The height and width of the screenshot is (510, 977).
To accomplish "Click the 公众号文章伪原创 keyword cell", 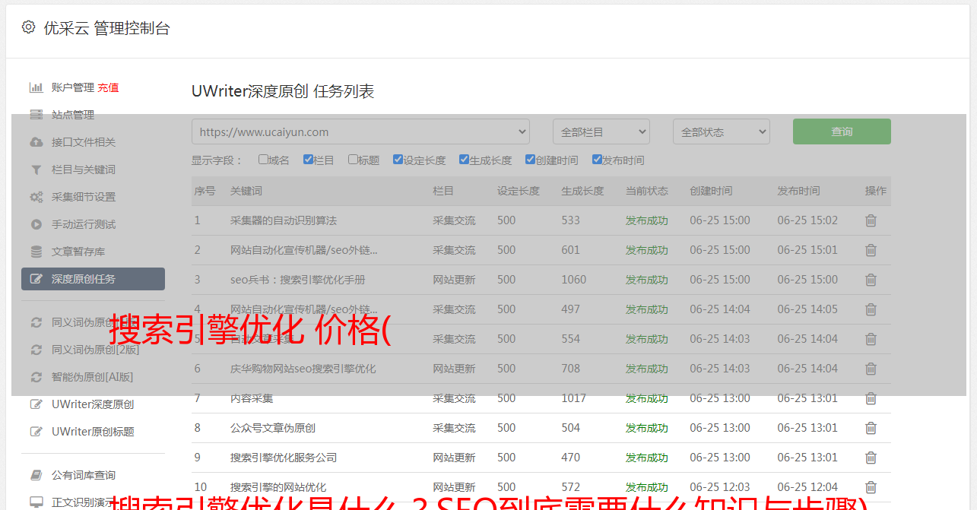I will tap(273, 428).
